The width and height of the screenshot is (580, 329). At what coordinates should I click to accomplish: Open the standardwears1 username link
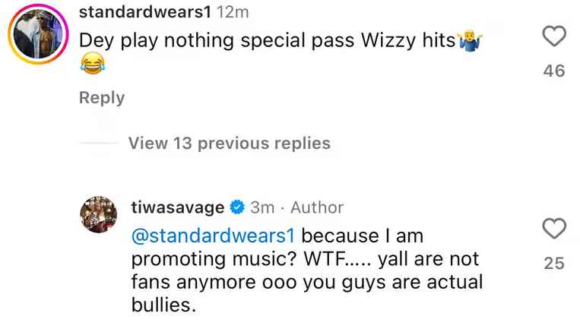pyautogui.click(x=145, y=12)
